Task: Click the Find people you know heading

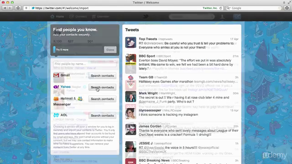Action: (75, 30)
